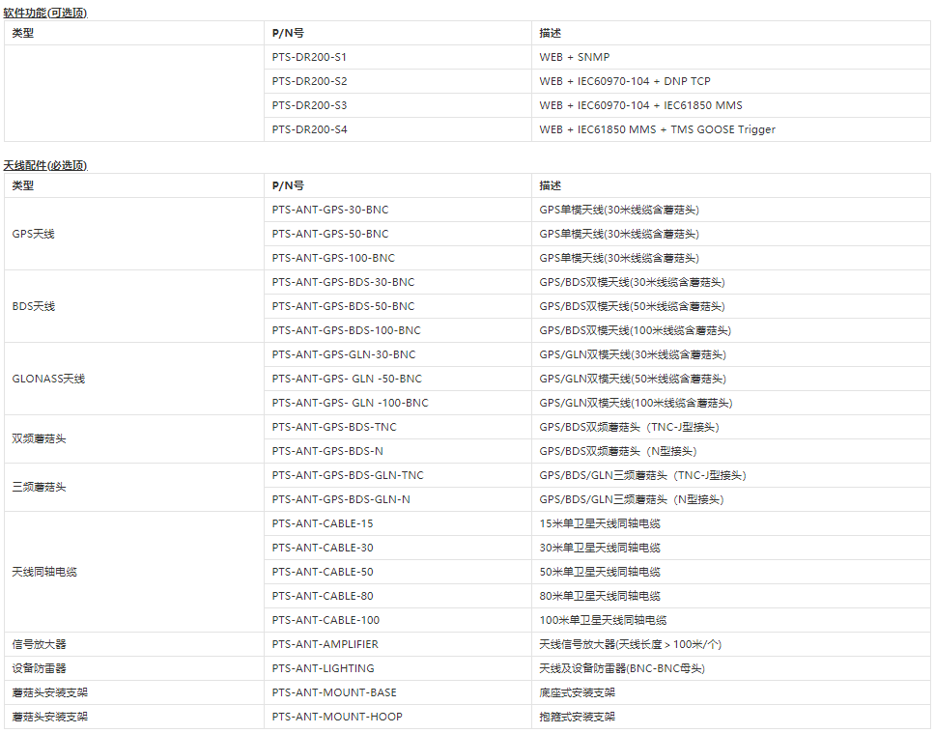This screenshot has width=935, height=733.
Task: Click the PTS-ANT-GPS-GLN-30-BNC entry
Action: point(344,354)
